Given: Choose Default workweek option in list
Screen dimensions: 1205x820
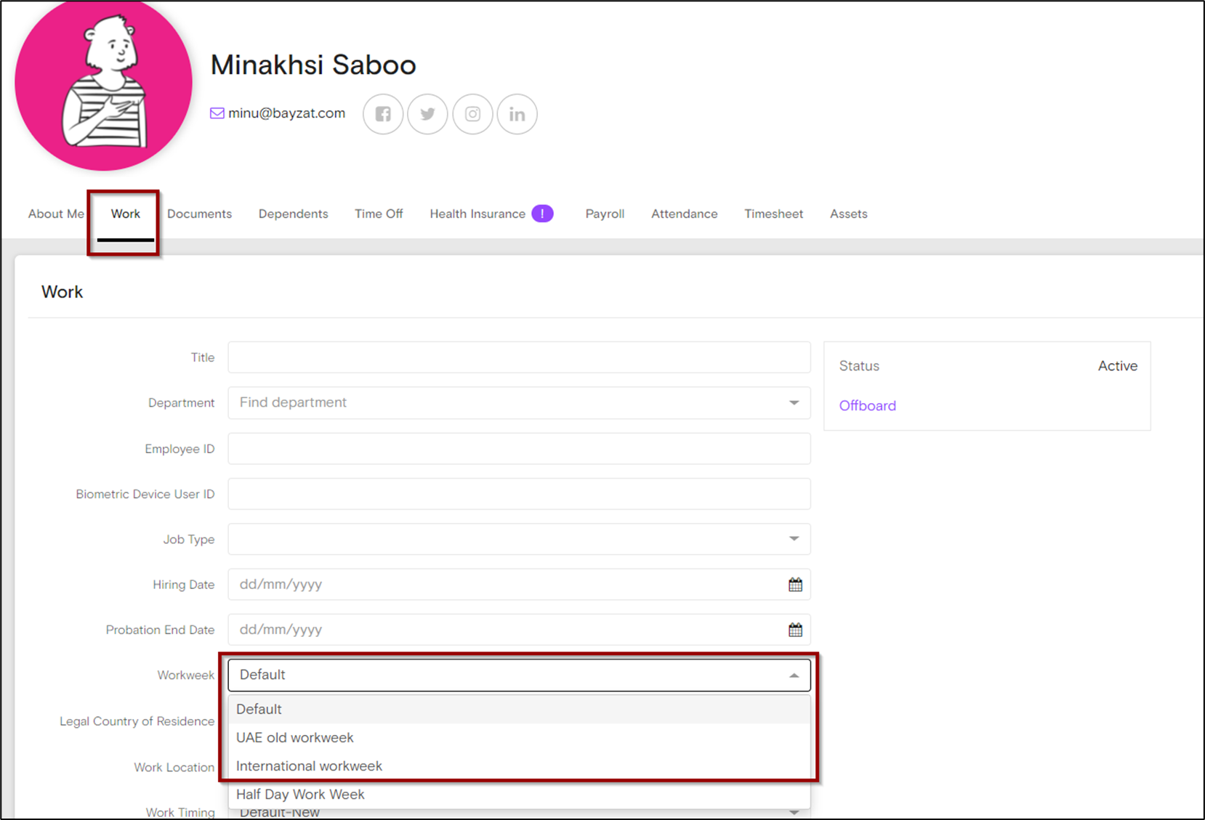Looking at the screenshot, I should (x=519, y=709).
